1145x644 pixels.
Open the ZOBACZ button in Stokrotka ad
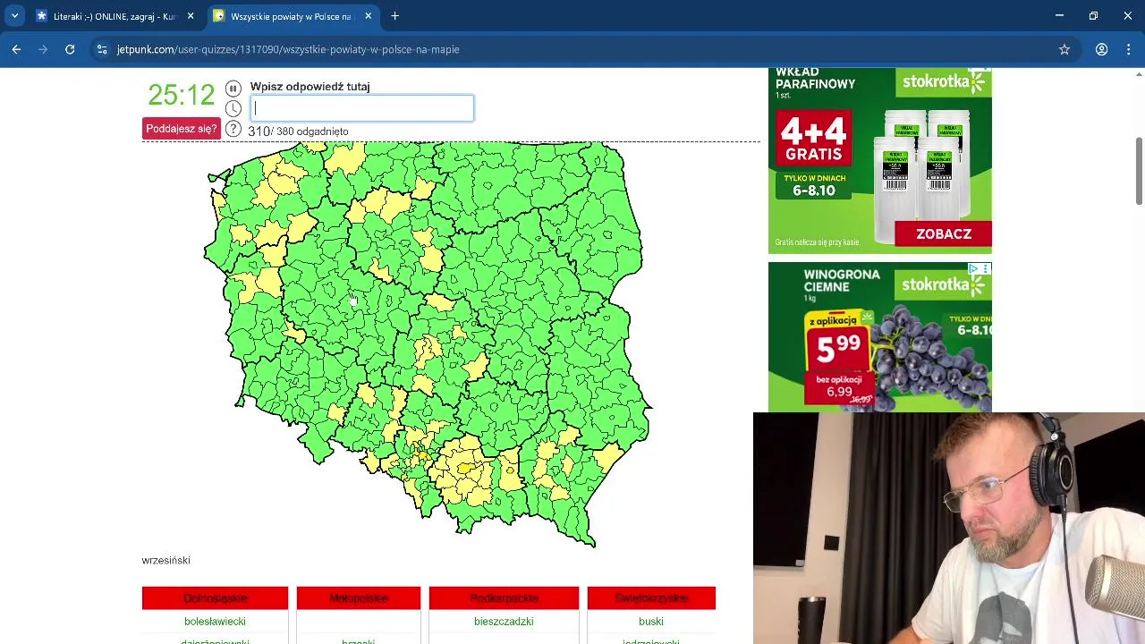point(943,234)
